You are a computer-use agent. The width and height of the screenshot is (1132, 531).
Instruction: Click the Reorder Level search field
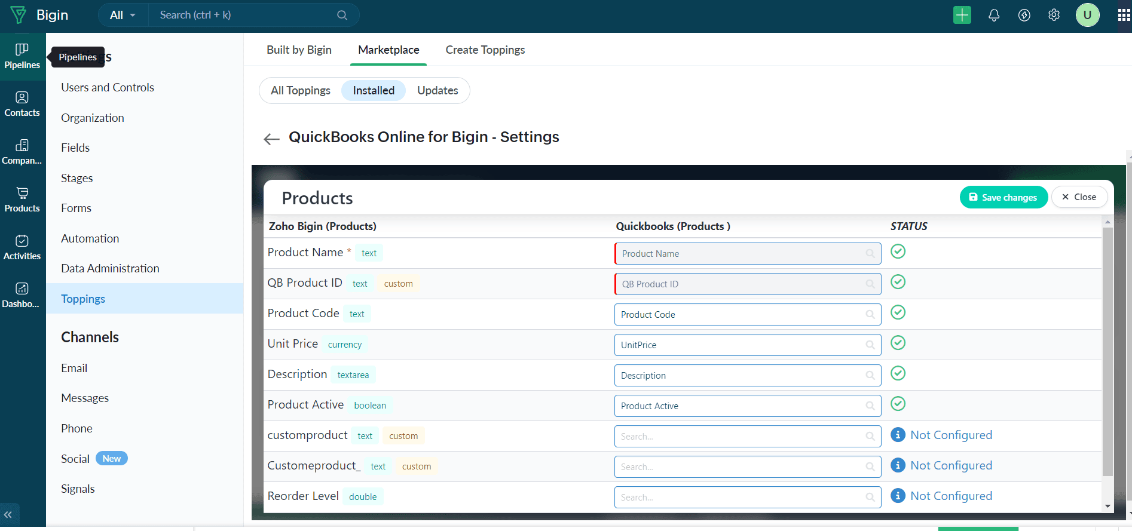click(x=747, y=498)
